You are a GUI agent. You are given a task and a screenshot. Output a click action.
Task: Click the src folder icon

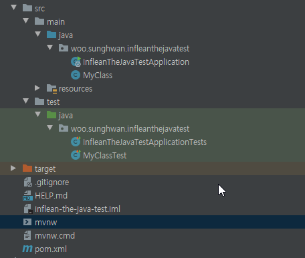point(27,8)
